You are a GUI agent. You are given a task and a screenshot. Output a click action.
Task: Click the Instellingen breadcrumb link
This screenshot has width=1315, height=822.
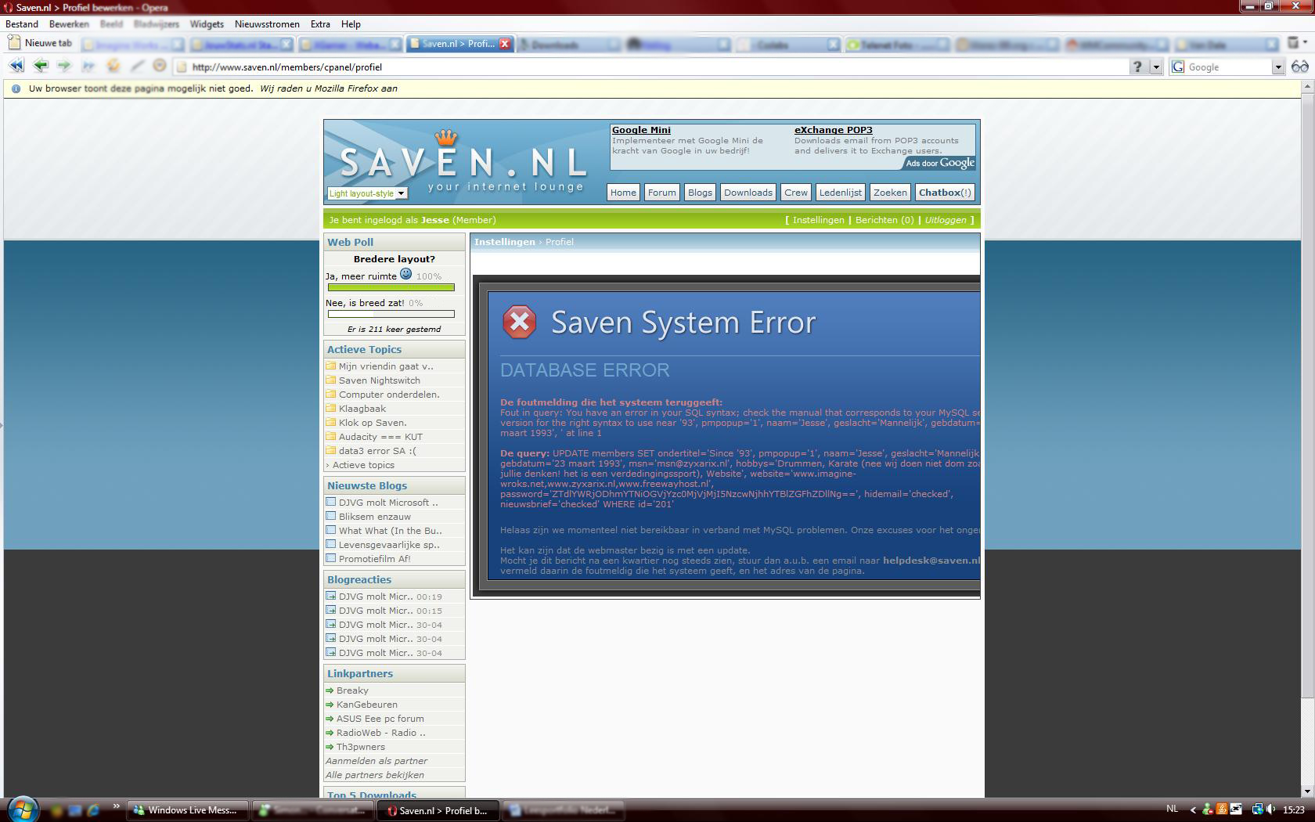[x=504, y=242]
